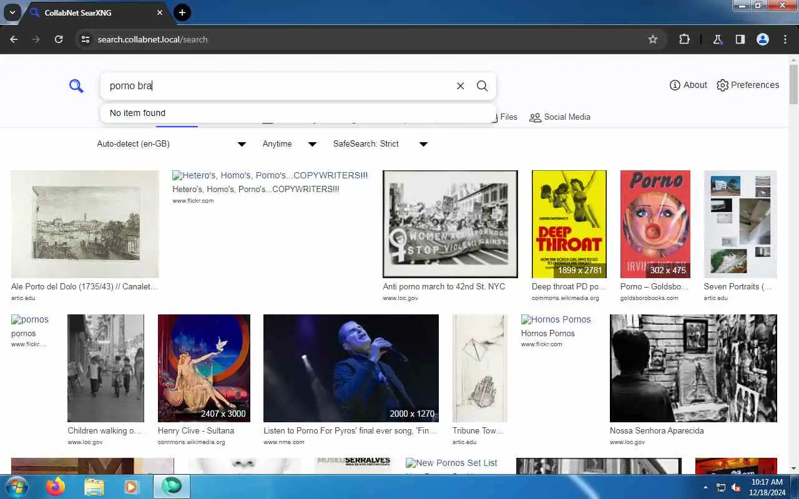Open the About page
Viewport: 799px width, 499px height.
point(688,85)
